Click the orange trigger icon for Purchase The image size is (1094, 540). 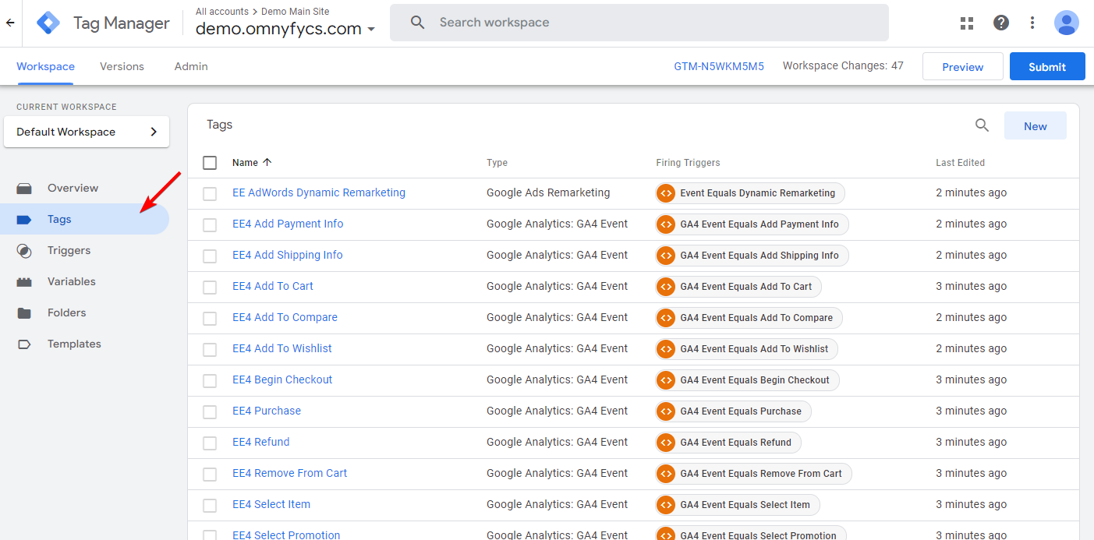[x=665, y=411]
